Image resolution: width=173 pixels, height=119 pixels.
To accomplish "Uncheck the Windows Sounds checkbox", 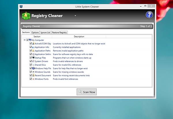I will pos(31,72).
